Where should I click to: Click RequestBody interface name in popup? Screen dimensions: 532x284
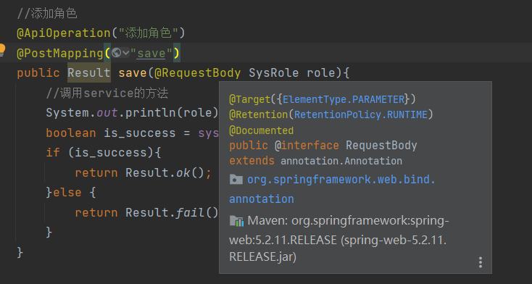tap(381, 146)
